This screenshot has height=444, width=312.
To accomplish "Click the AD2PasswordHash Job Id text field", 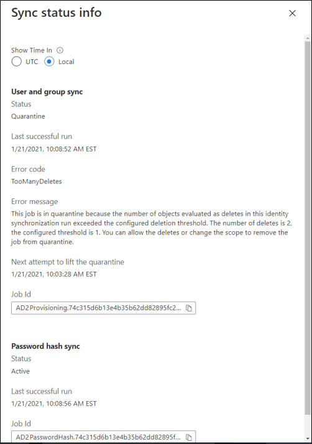I will [103, 437].
